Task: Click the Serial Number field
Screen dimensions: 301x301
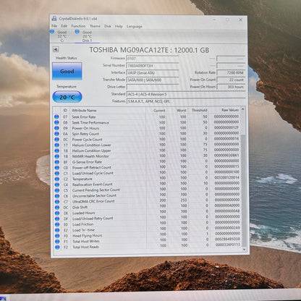Action: coord(153,66)
